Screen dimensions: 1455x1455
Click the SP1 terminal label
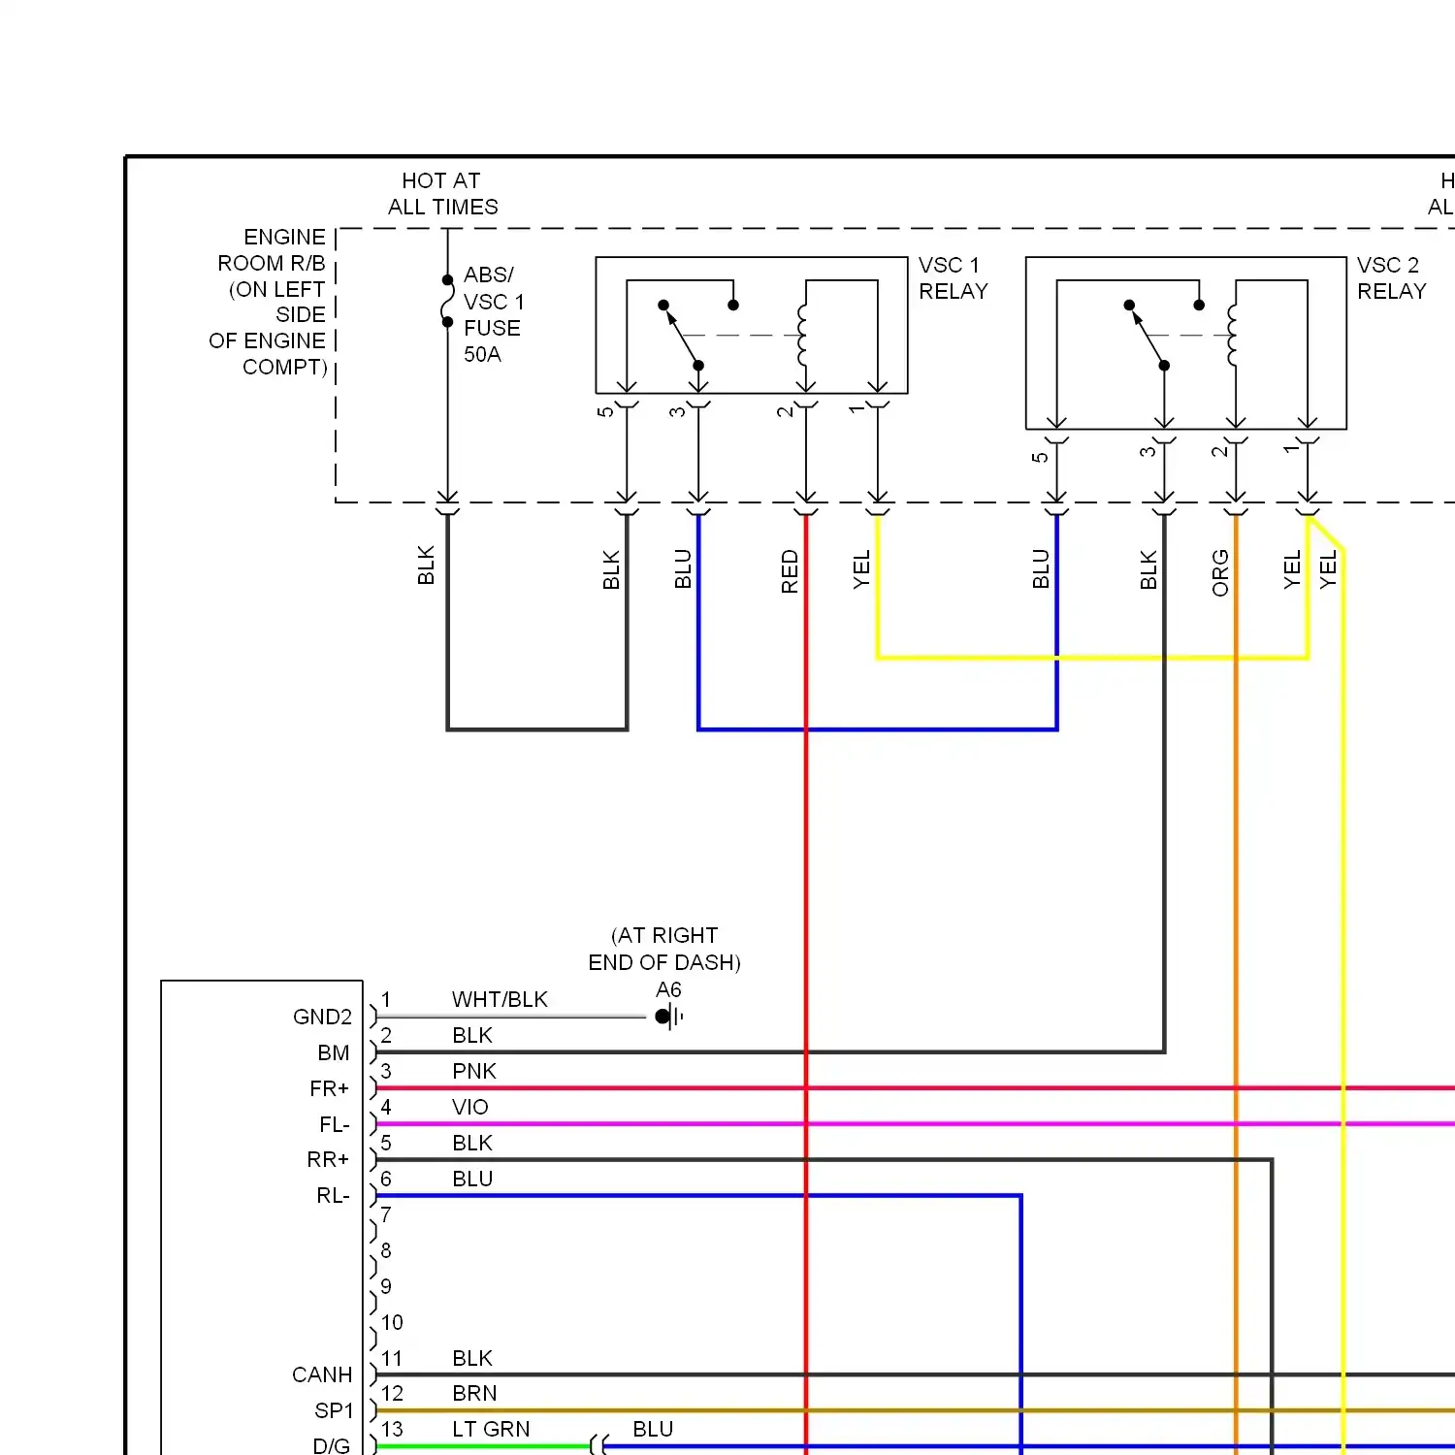335,1410
